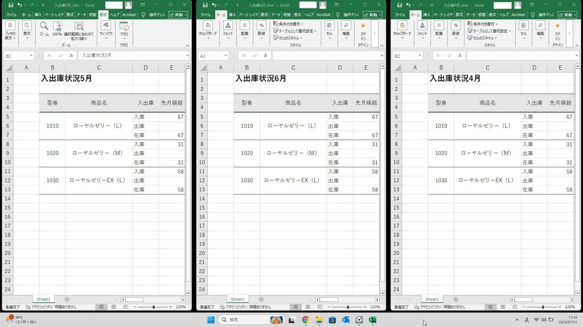Open the Windows Start menu
Viewport: 583px width, 327px height.
[x=211, y=320]
